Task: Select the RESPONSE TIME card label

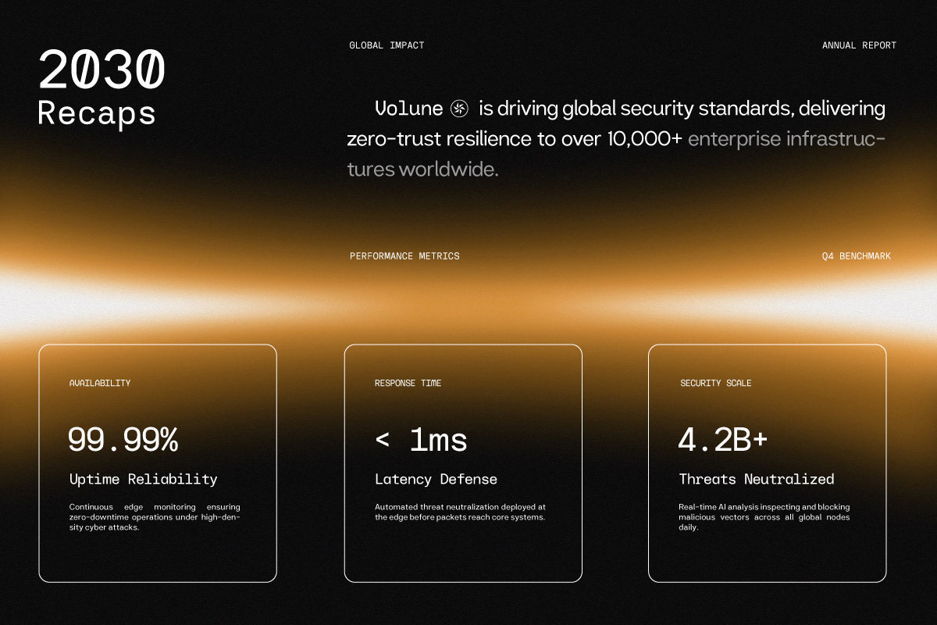Action: [x=408, y=384]
